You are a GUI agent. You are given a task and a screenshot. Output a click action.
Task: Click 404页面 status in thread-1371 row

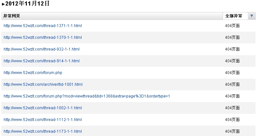(232, 26)
